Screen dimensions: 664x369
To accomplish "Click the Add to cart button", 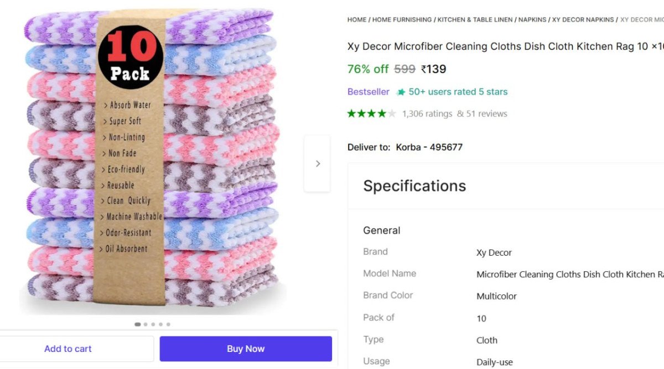I will pyautogui.click(x=68, y=349).
